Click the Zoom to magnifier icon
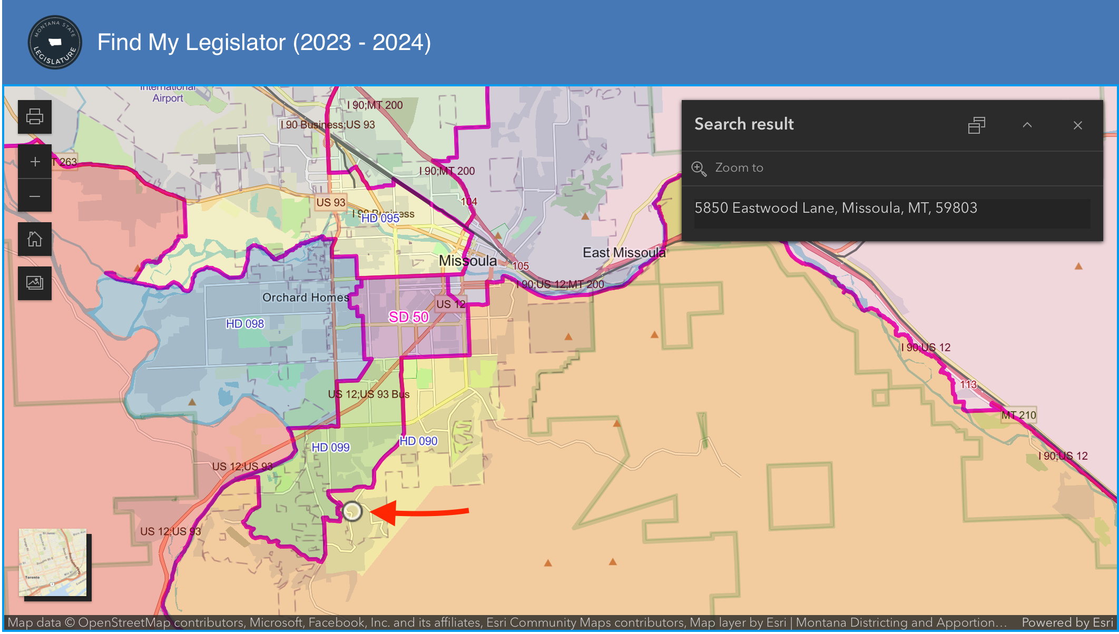Screen dimensions: 1119x634 point(699,169)
